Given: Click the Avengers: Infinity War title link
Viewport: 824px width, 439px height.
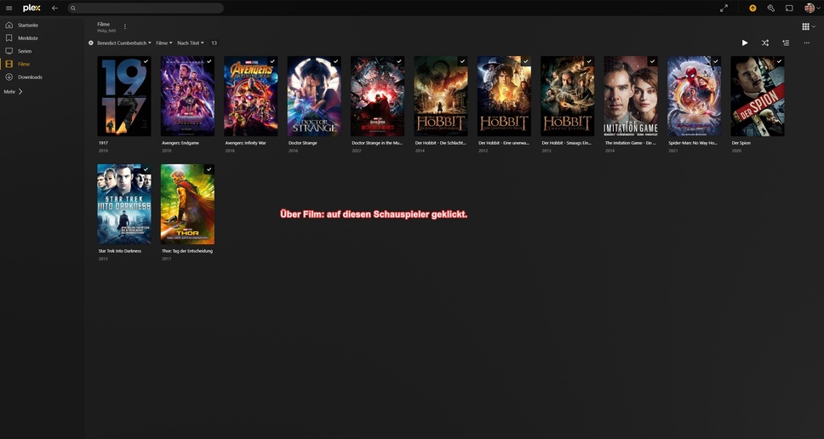Looking at the screenshot, I should point(245,143).
